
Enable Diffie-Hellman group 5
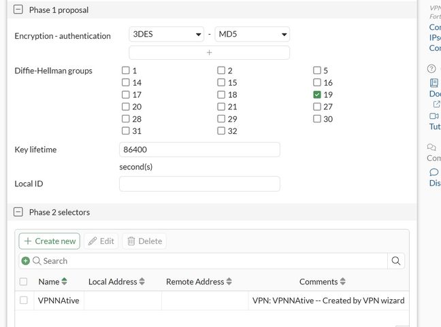tap(317, 71)
